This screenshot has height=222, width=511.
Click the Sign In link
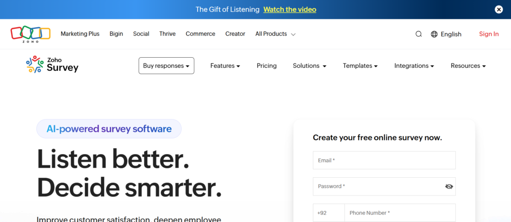[489, 34]
